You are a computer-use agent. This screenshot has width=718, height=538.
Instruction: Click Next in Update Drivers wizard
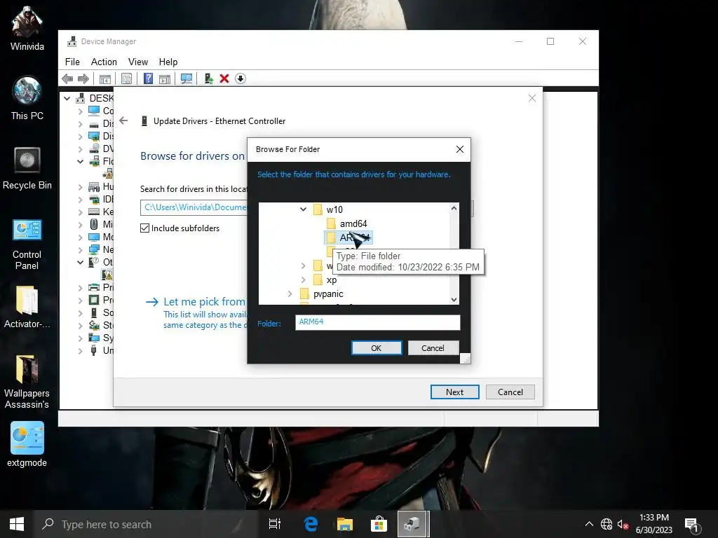tap(454, 392)
